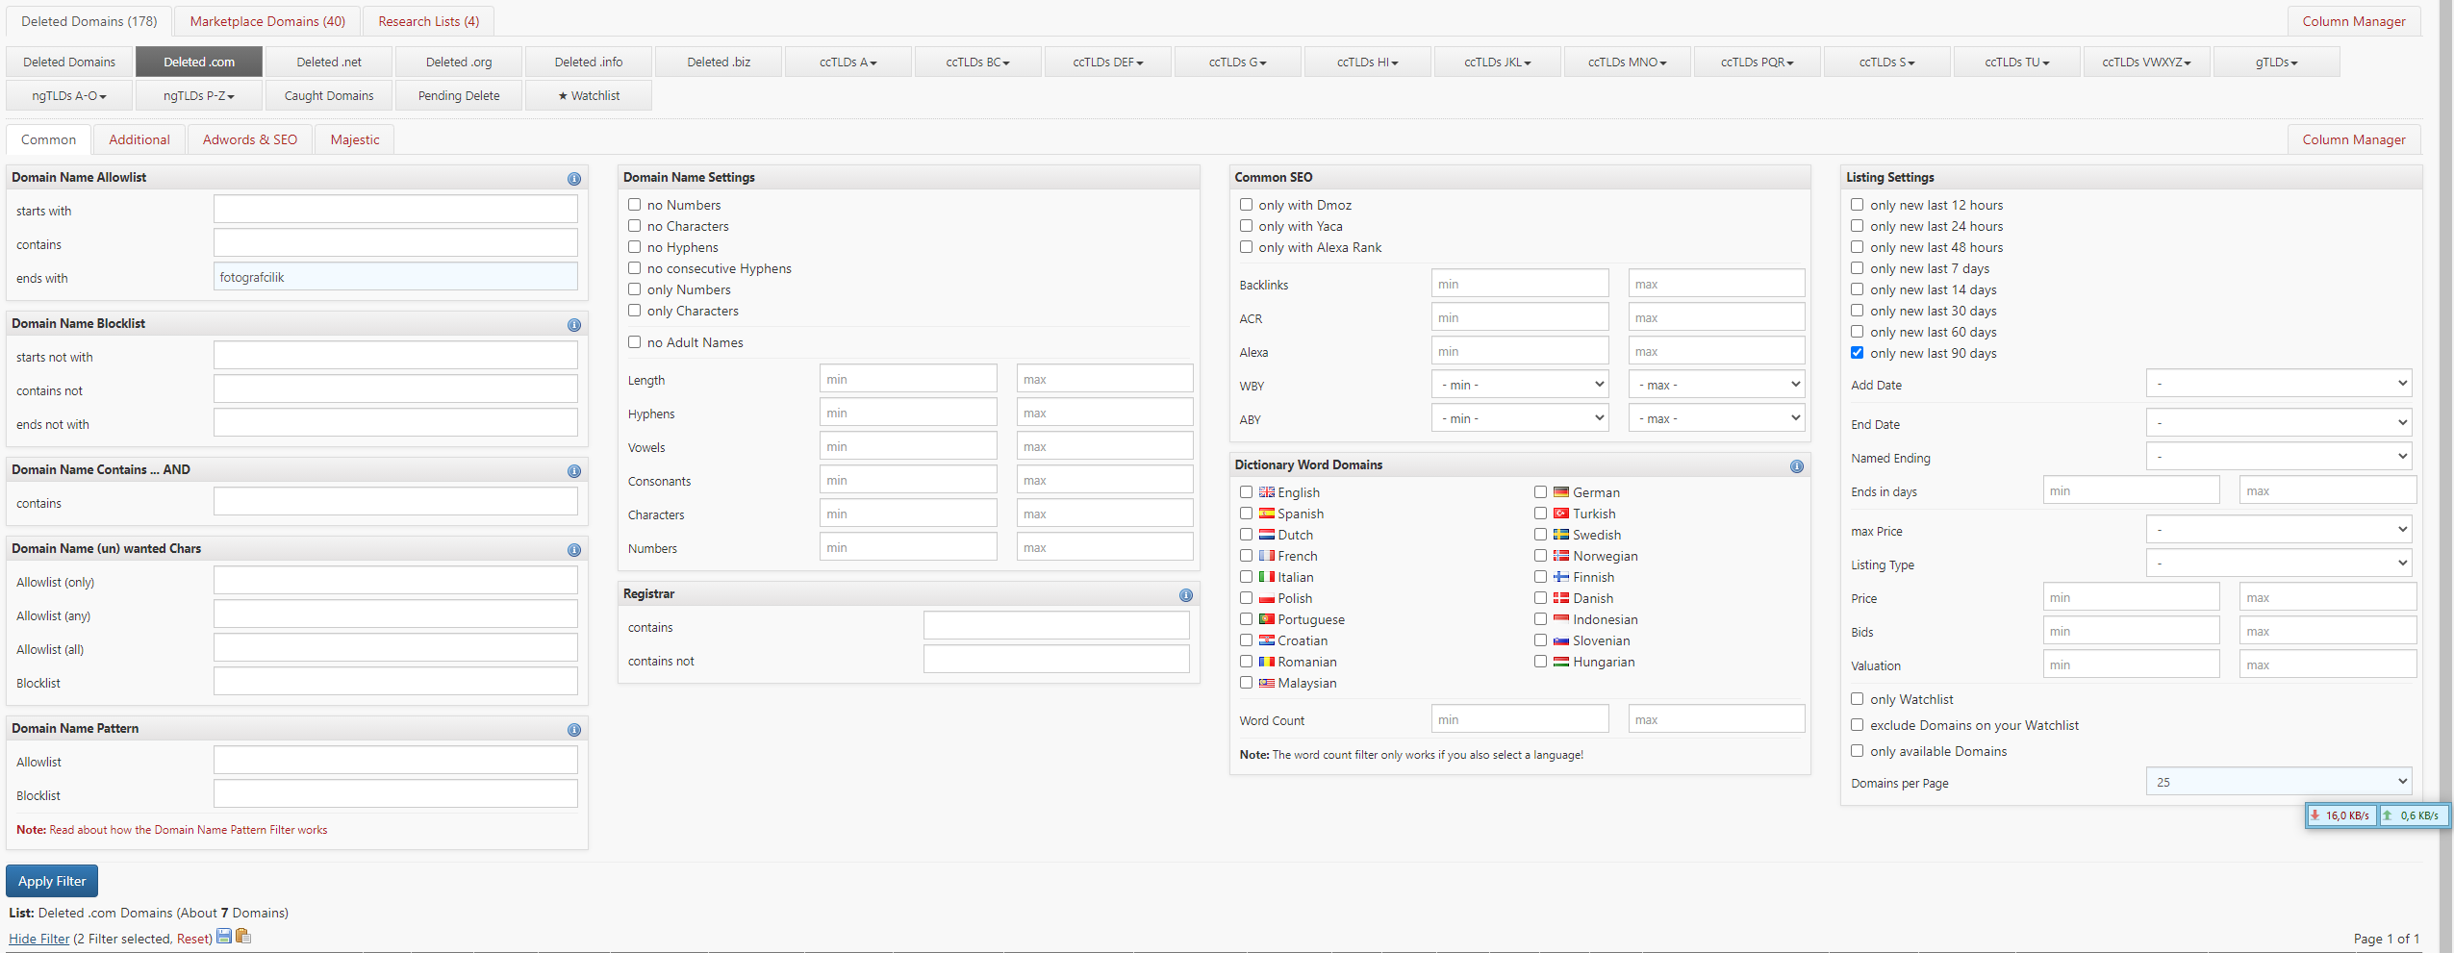Open the Pending Delete list
Image resolution: width=2454 pixels, height=953 pixels.
pos(459,96)
